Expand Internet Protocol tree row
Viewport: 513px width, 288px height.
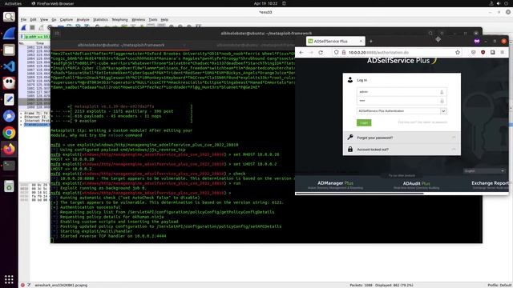tap(22, 121)
